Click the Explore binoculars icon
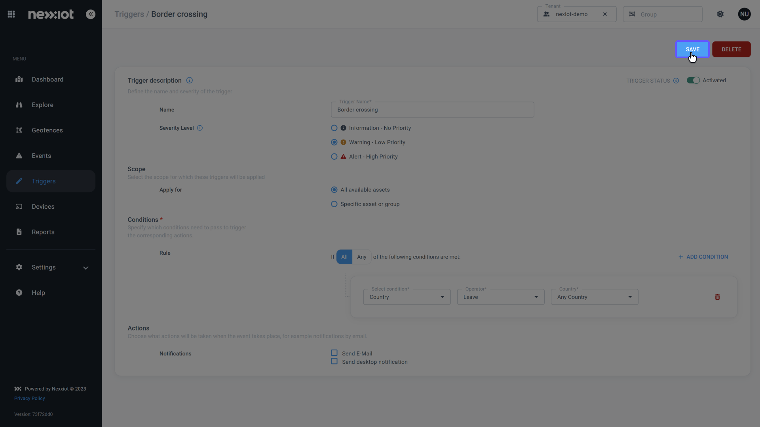 click(x=19, y=105)
